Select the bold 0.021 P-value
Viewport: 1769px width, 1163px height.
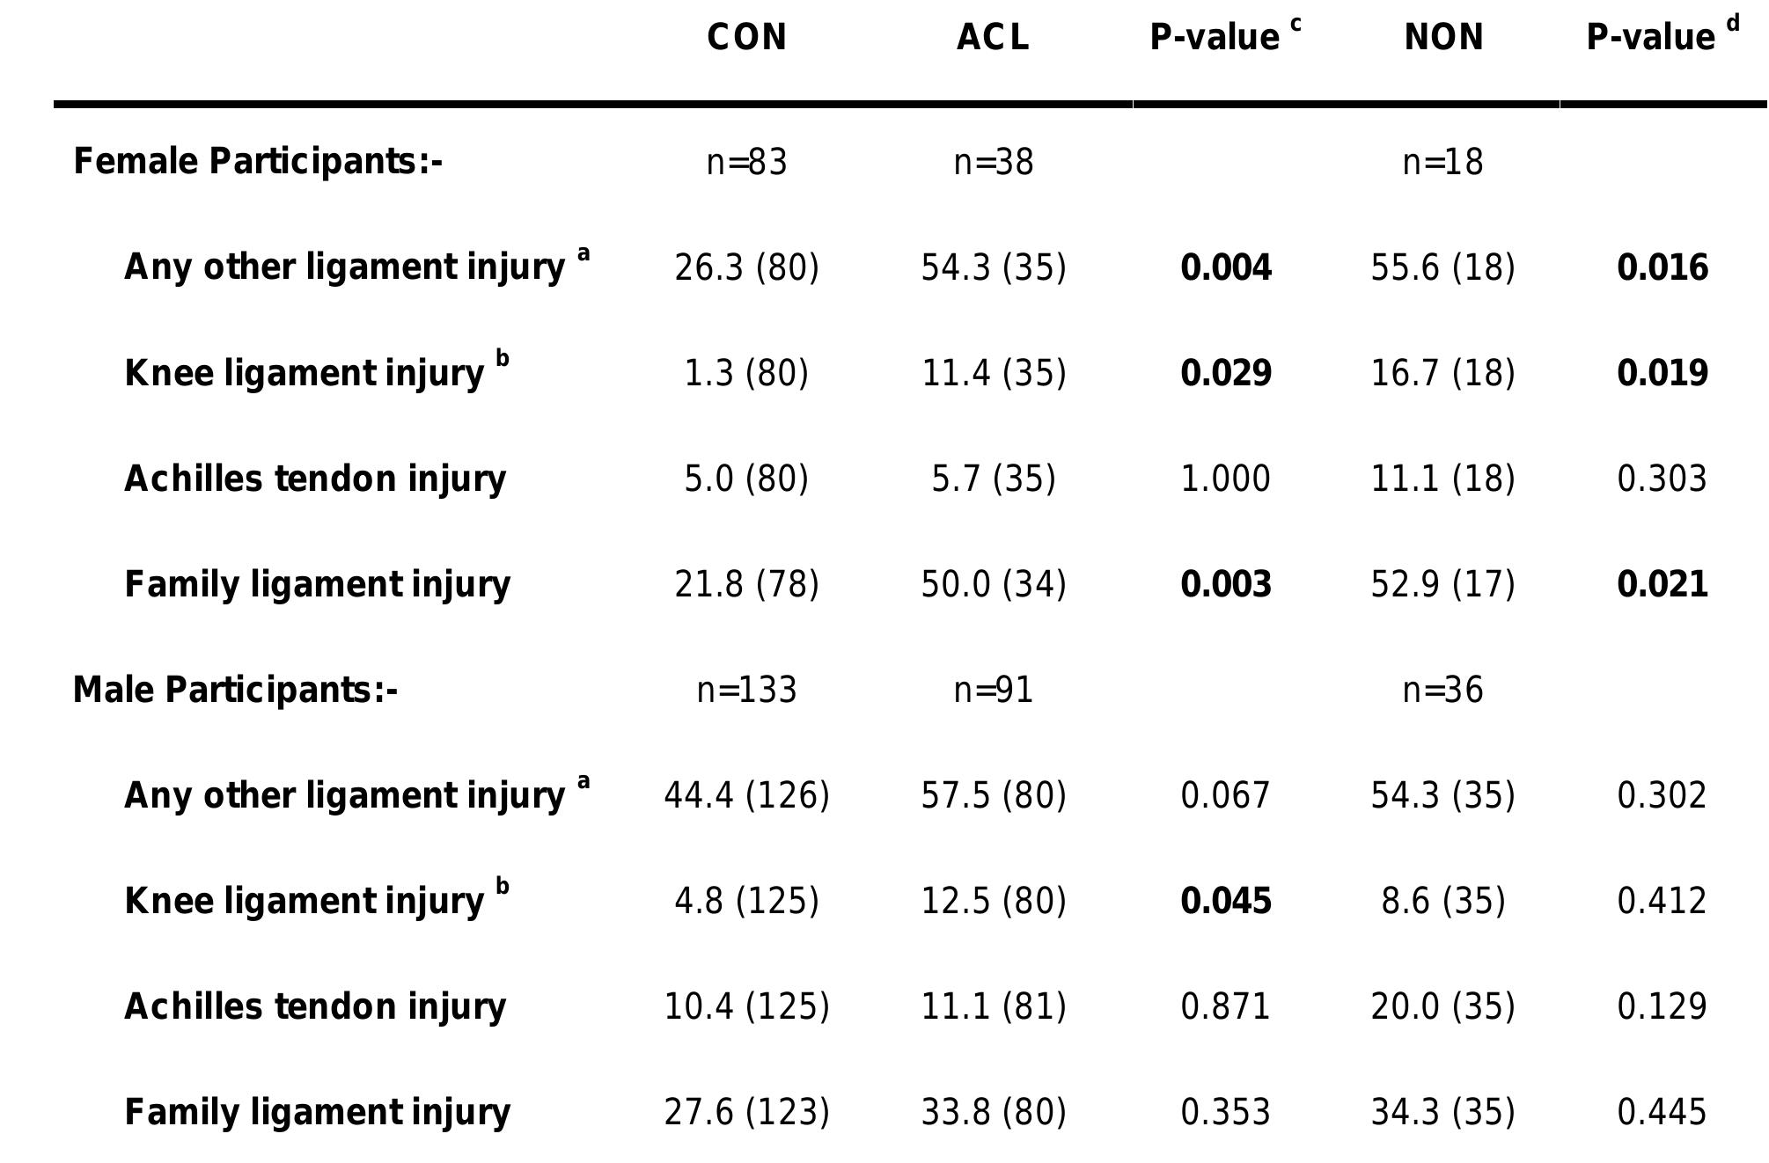1662,585
